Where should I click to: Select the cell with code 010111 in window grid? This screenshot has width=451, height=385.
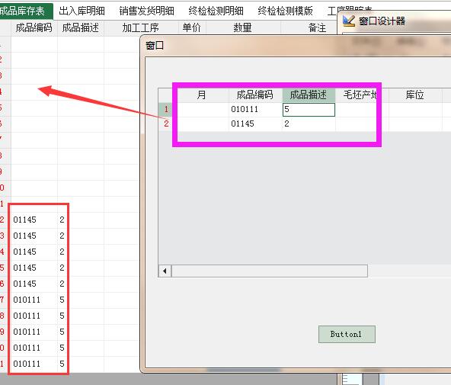click(255, 109)
